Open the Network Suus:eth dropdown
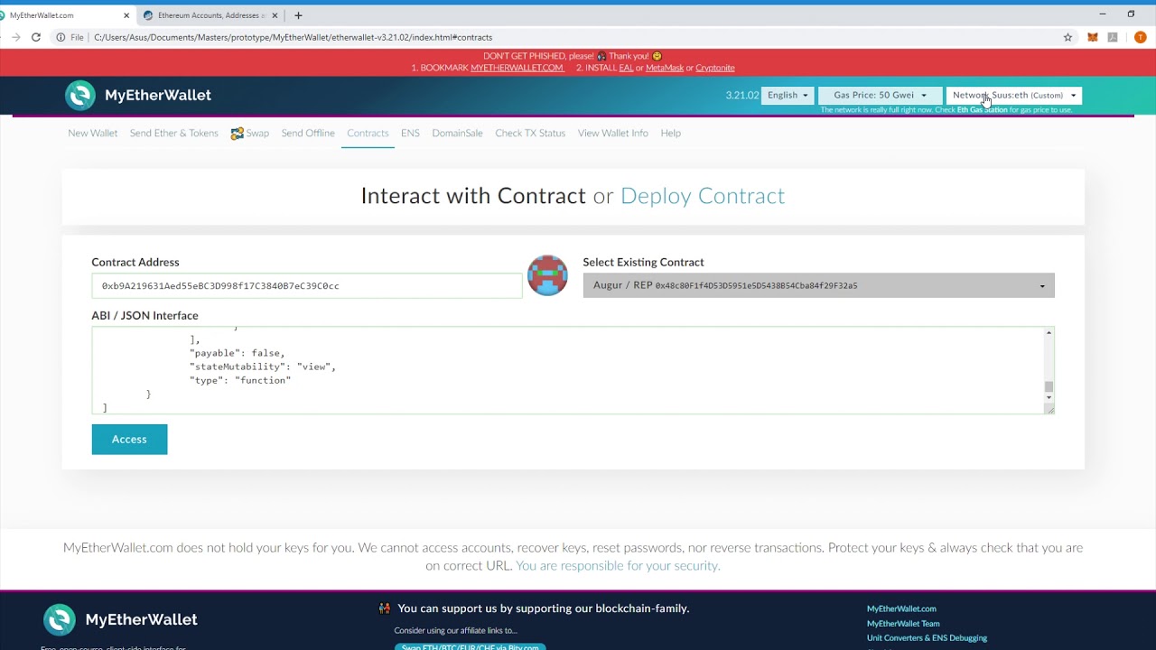Screen dimensions: 1156x650 tap(1014, 95)
